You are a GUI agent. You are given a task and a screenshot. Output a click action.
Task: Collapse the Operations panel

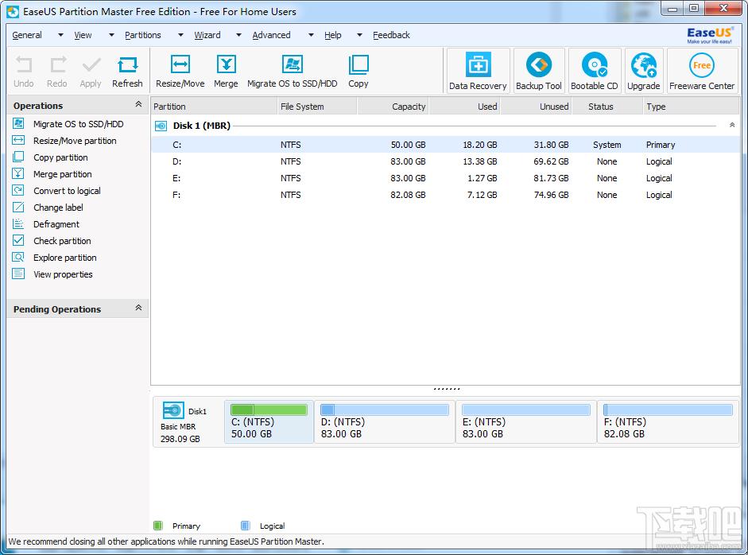[138, 104]
